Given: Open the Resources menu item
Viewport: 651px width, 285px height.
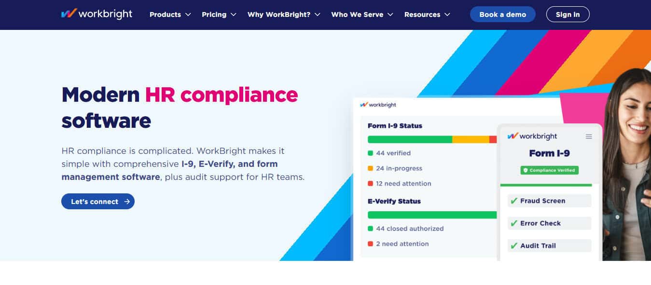Looking at the screenshot, I should 427,14.
